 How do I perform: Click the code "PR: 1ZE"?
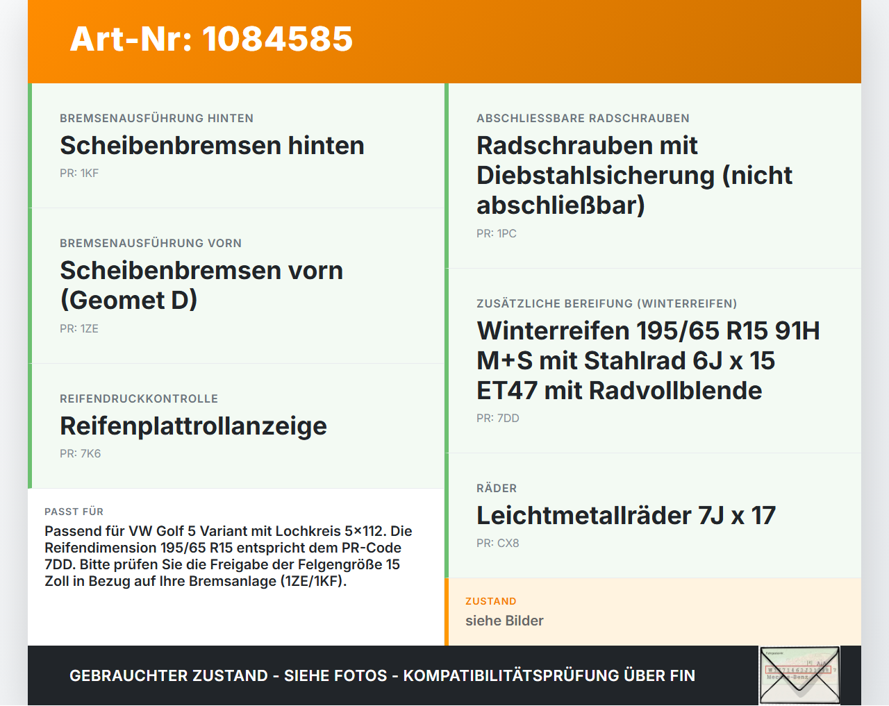point(79,328)
